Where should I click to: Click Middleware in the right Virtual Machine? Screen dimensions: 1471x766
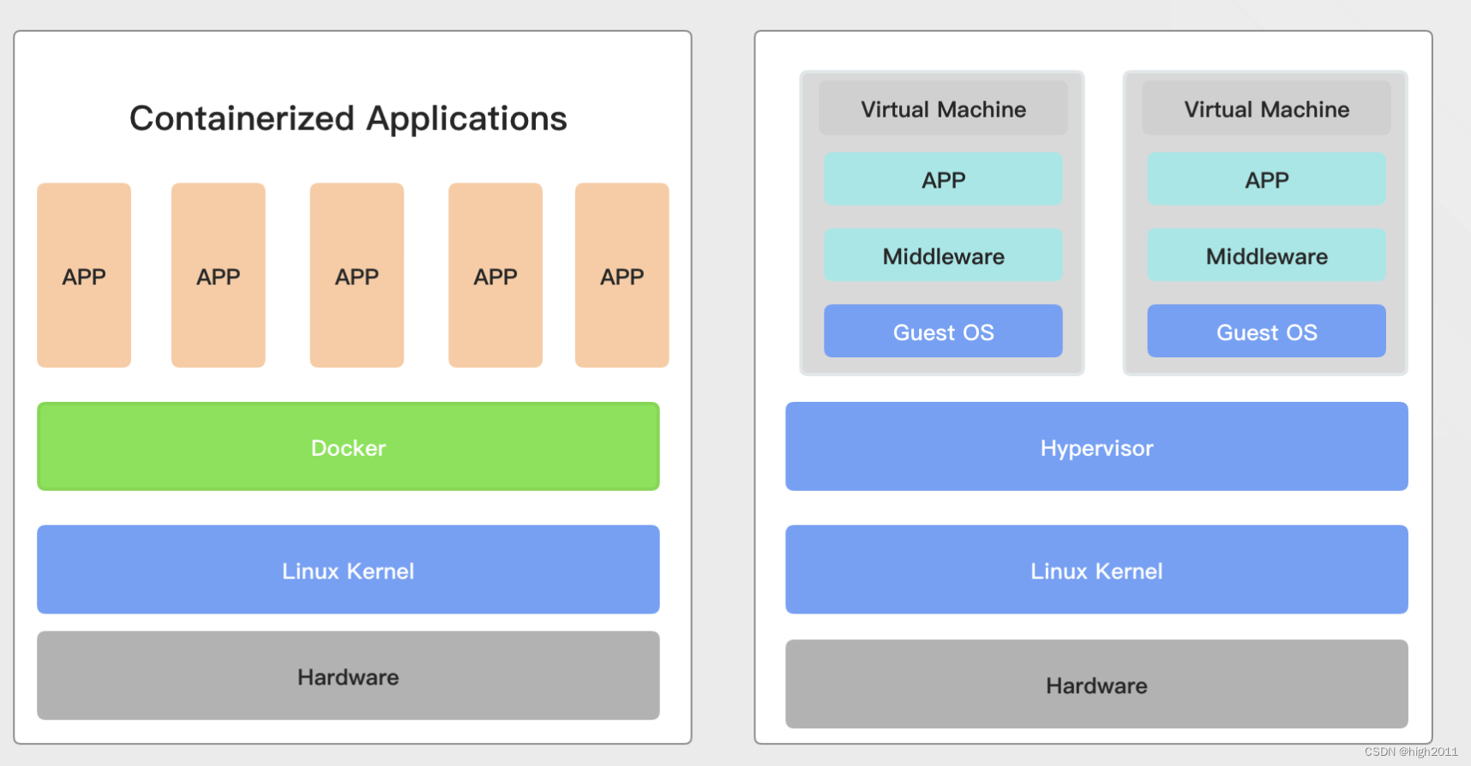pos(1266,255)
